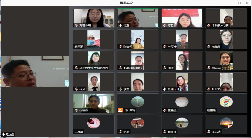
Task: Click the 丁福良+马院 video tile
Action: tap(226, 18)
